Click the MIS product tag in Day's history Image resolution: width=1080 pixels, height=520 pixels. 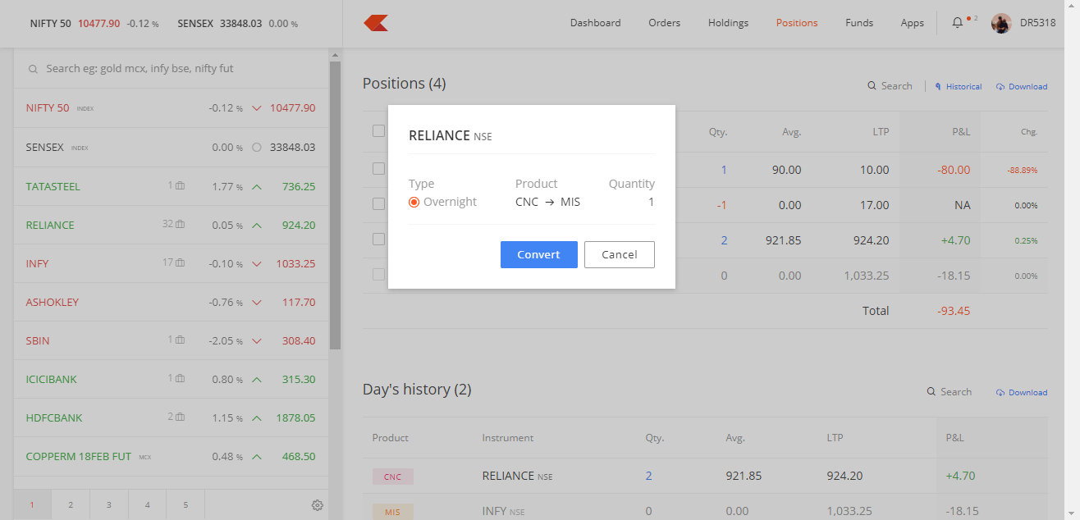click(393, 512)
